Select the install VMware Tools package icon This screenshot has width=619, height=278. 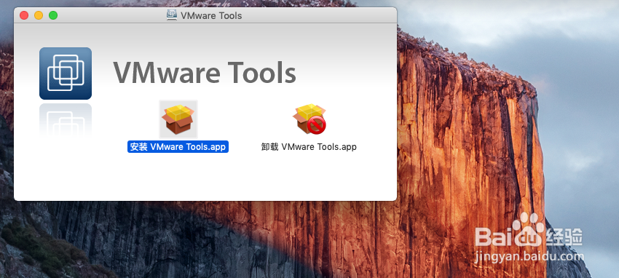click(178, 119)
